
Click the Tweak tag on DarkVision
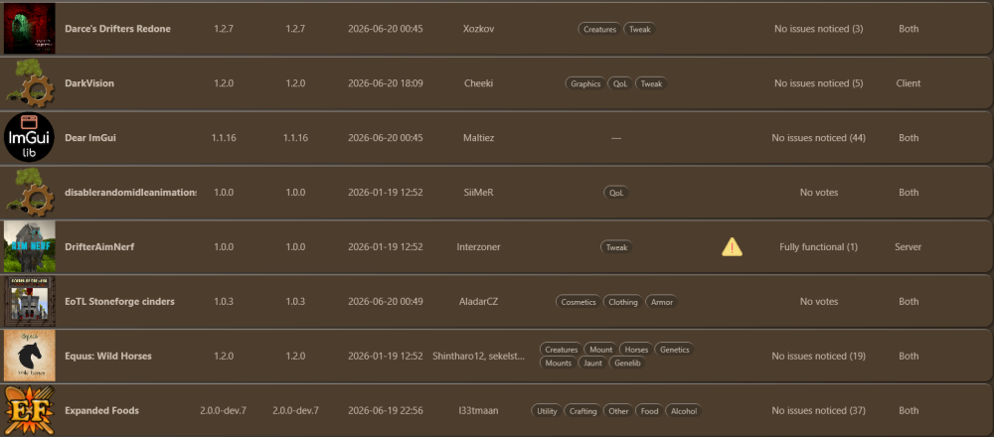(x=651, y=83)
